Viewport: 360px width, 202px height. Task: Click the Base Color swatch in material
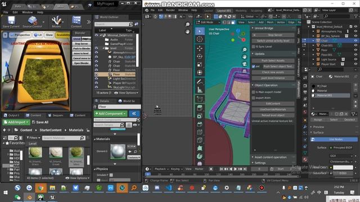(x=343, y=167)
